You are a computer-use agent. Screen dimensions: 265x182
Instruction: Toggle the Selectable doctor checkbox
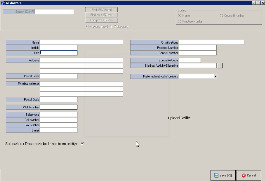click(x=82, y=144)
